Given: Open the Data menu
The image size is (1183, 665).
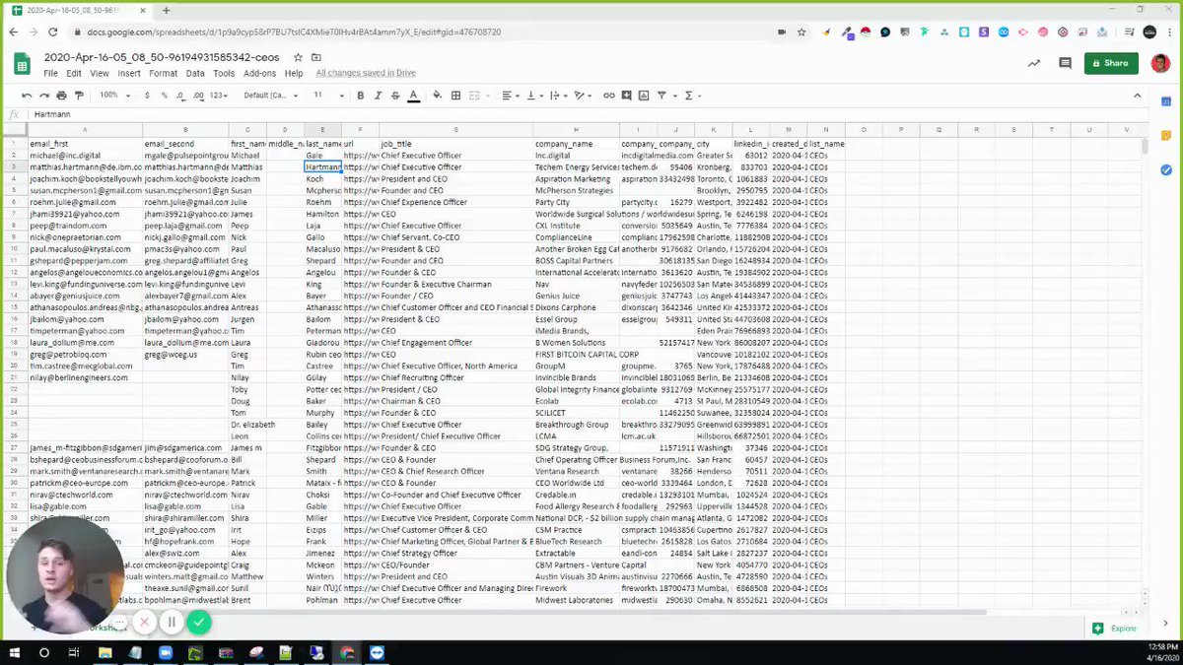Looking at the screenshot, I should pyautogui.click(x=195, y=73).
